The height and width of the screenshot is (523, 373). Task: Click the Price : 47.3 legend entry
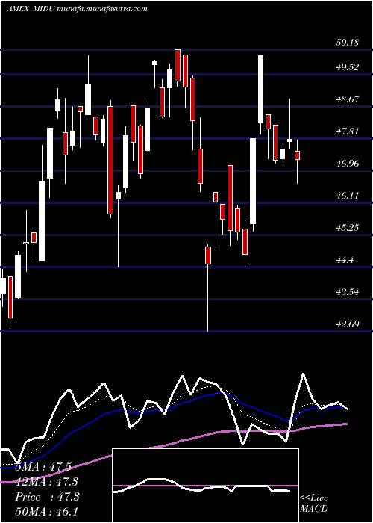click(47, 497)
